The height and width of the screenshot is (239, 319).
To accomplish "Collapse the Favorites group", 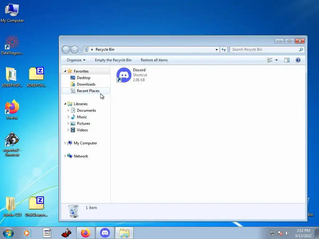I will pos(65,71).
